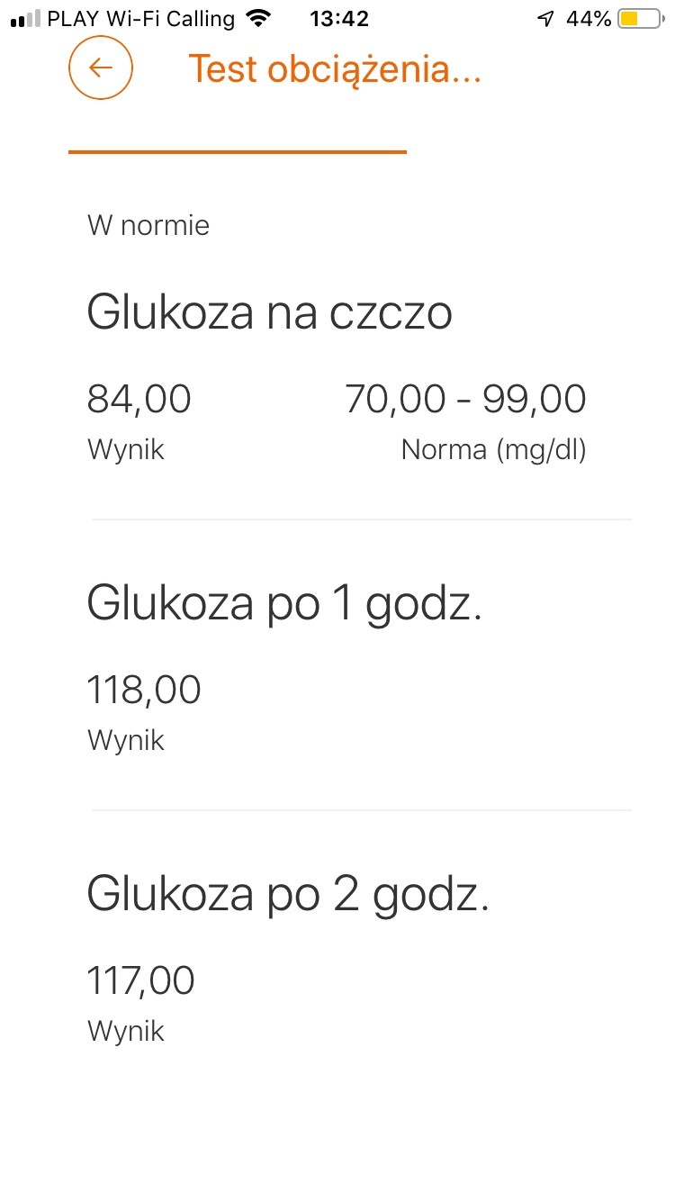The height and width of the screenshot is (1201, 675).
Task: Tap the norm range 70,00 - 99,00
Action: [465, 399]
